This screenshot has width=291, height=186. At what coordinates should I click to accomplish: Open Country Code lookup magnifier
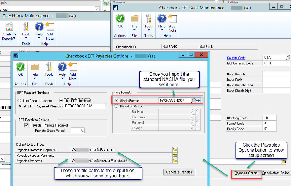click(288, 57)
